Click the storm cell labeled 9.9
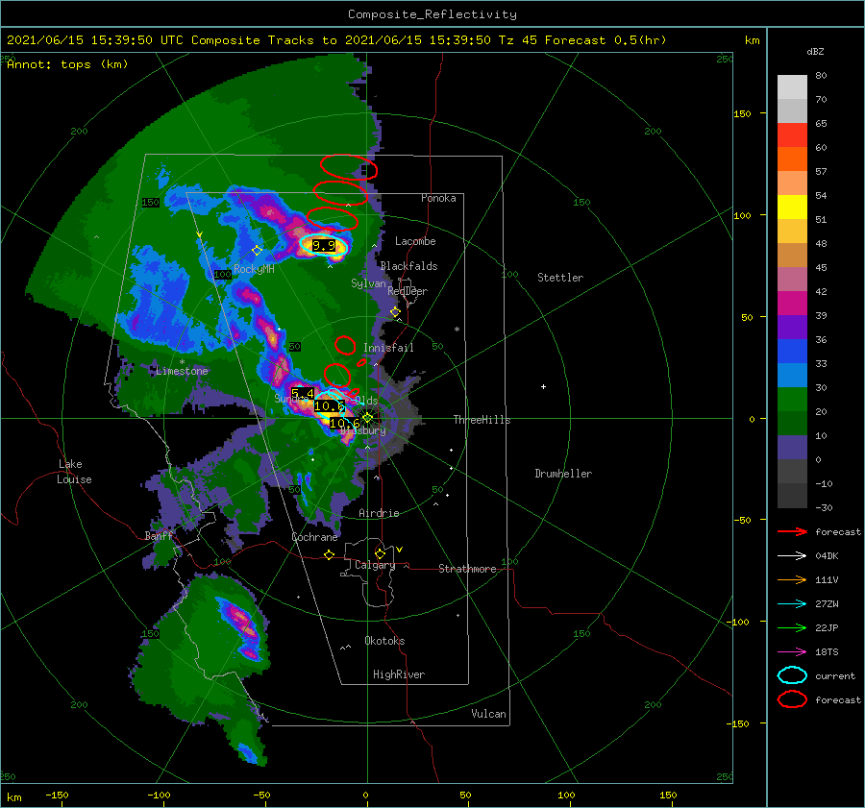865x808 pixels. (x=324, y=245)
